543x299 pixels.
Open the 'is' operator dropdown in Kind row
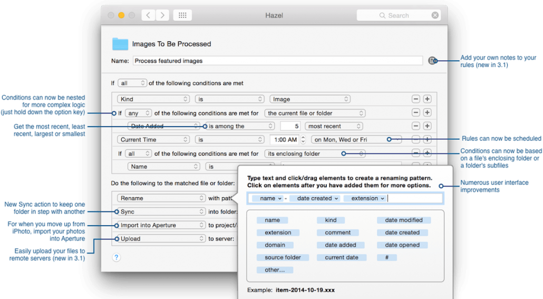[x=230, y=99]
